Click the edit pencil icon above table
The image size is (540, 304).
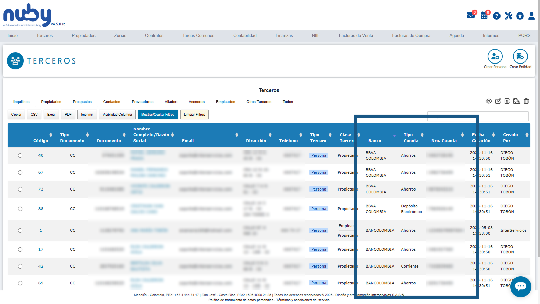click(x=498, y=101)
